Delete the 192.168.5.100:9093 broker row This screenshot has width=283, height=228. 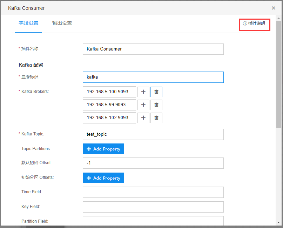pyautogui.click(x=156, y=92)
